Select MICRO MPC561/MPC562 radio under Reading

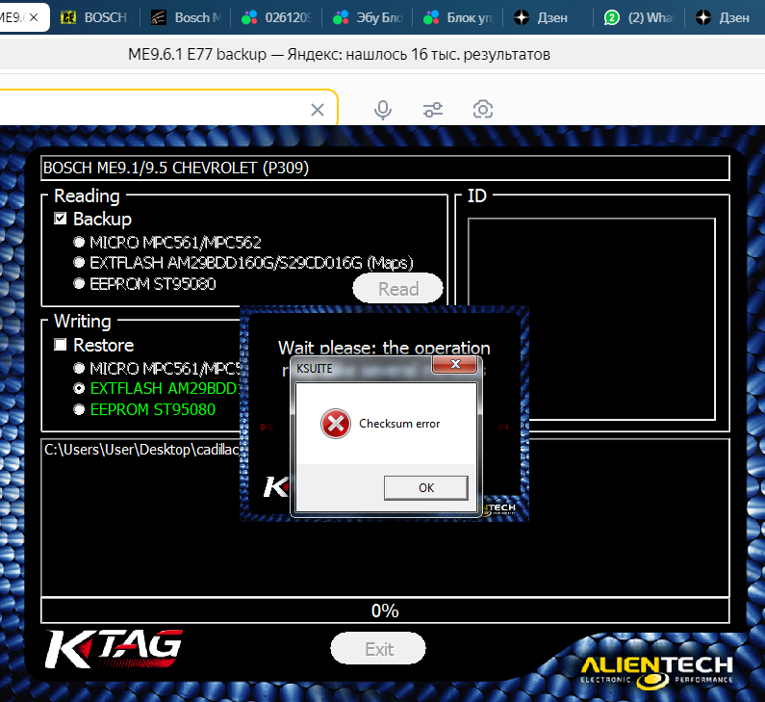[x=80, y=243]
